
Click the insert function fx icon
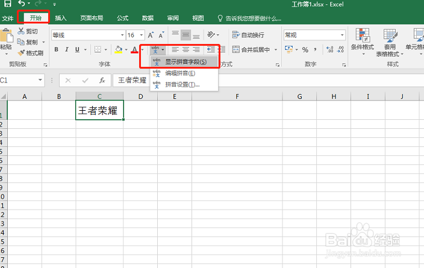[102, 80]
